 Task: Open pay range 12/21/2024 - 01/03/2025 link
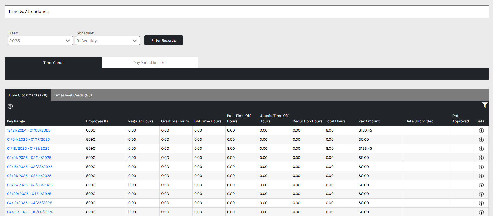(29, 130)
